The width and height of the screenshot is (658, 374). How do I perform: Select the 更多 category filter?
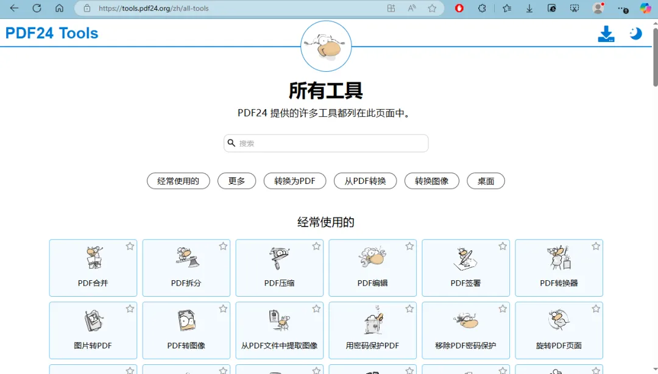point(236,181)
